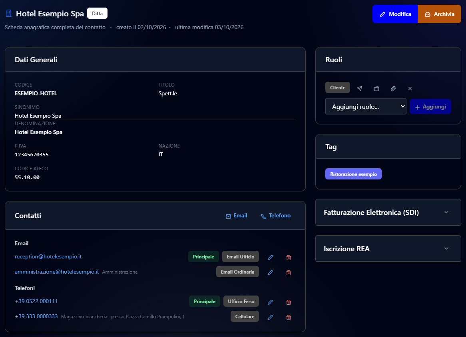Remove the Cliente role with the X icon
Image resolution: width=466 pixels, height=337 pixels.
(x=410, y=89)
